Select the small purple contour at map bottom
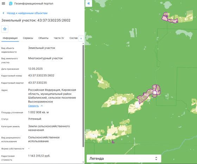The height and width of the screenshot is (164, 197). pos(113,142)
